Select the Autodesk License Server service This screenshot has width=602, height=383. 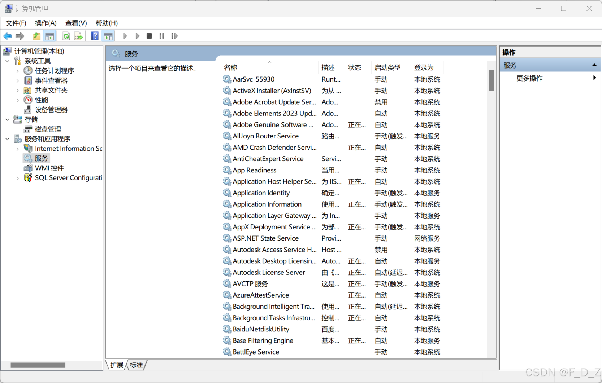point(269,273)
